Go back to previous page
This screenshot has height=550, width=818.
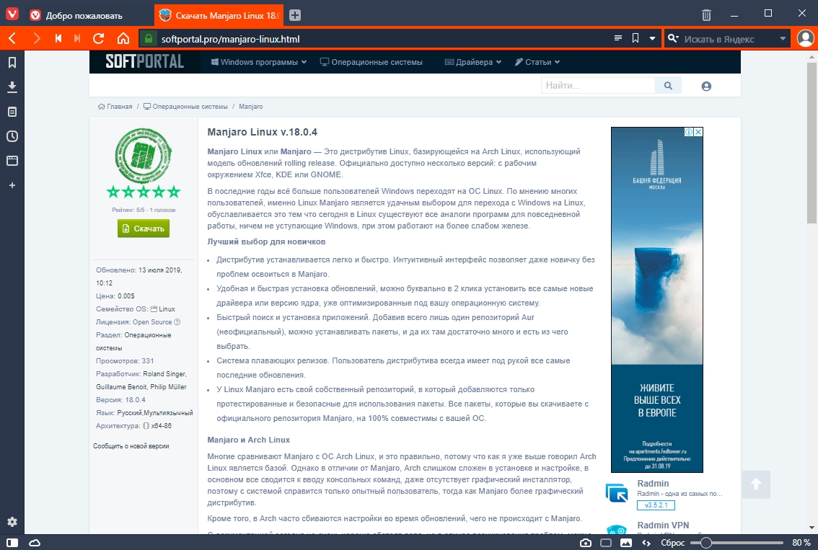click(x=13, y=39)
